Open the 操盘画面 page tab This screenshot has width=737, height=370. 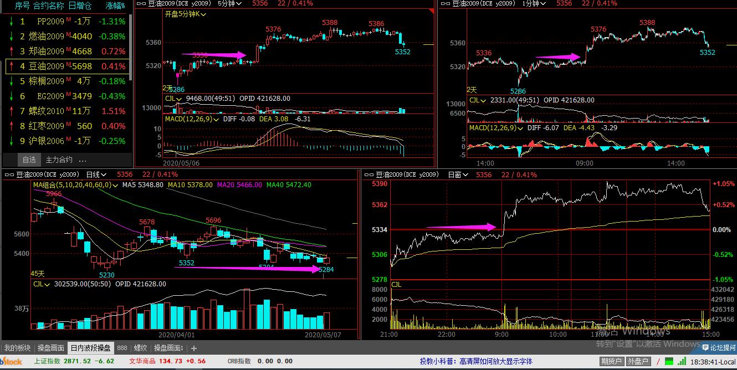pos(50,348)
